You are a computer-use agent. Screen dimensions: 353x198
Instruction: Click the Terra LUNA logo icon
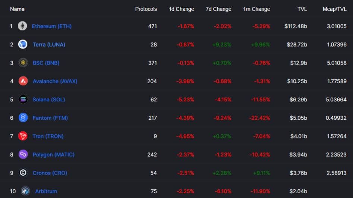pyautogui.click(x=23, y=44)
